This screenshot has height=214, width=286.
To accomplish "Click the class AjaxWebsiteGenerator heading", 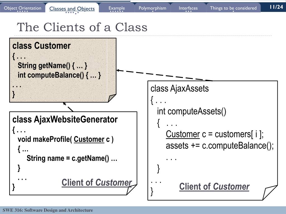I will coord(65,120).
